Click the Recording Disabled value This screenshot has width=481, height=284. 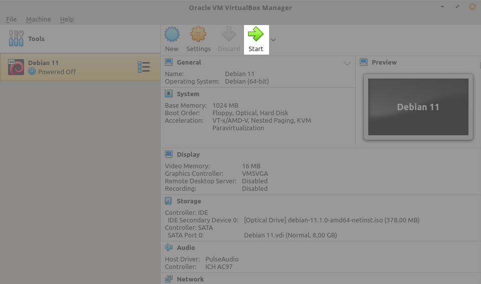pyautogui.click(x=255, y=189)
